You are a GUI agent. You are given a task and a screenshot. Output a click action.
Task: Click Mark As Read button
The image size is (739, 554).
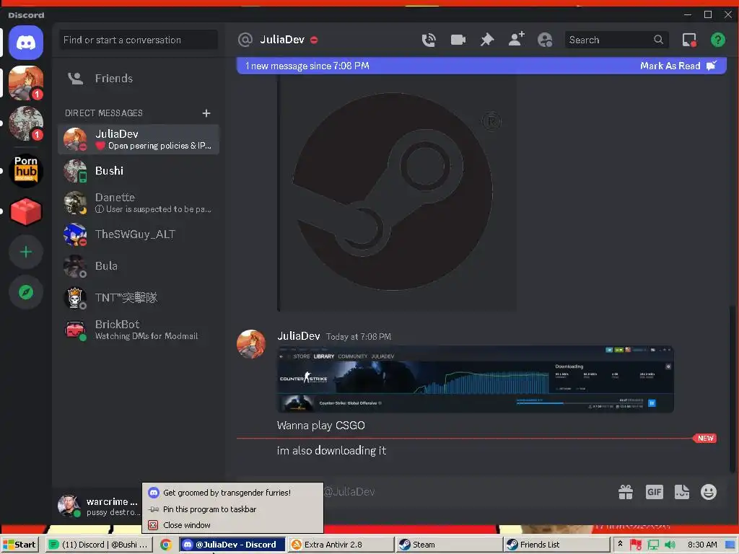(678, 66)
